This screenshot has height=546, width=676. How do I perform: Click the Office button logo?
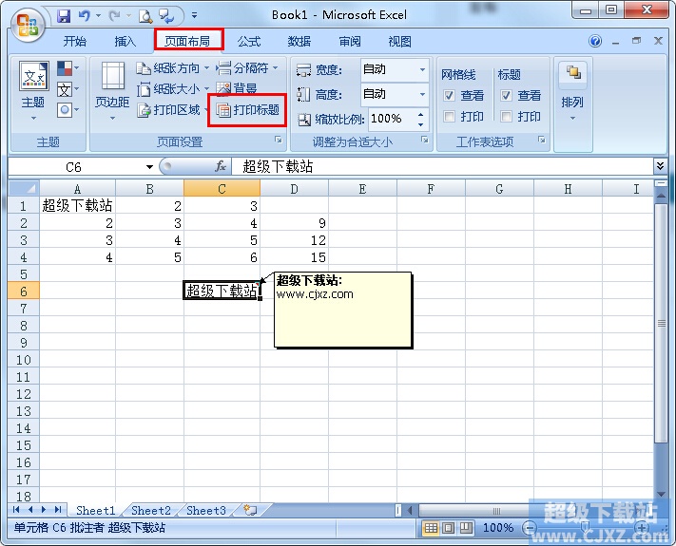click(x=28, y=25)
